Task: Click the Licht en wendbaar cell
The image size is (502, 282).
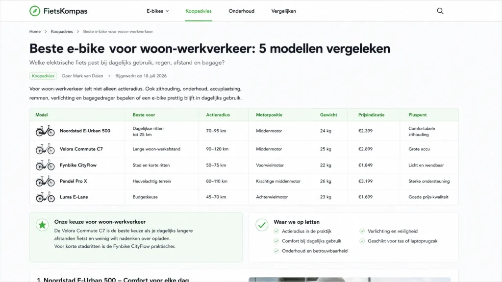Action: point(426,165)
